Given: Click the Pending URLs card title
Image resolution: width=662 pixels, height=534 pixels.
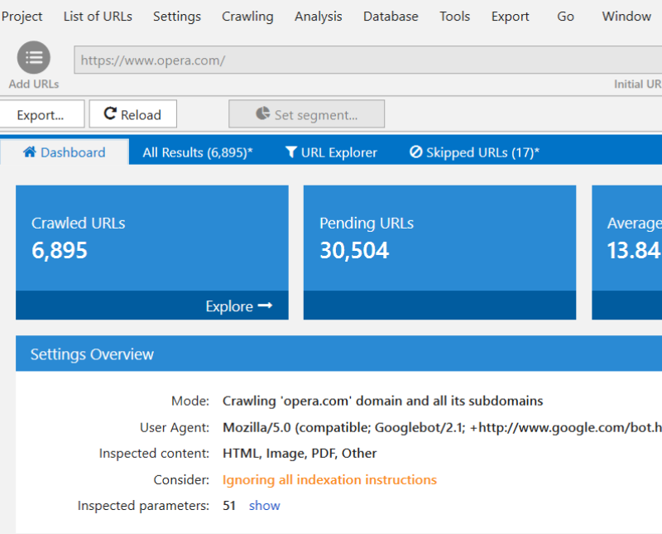Looking at the screenshot, I should [367, 223].
